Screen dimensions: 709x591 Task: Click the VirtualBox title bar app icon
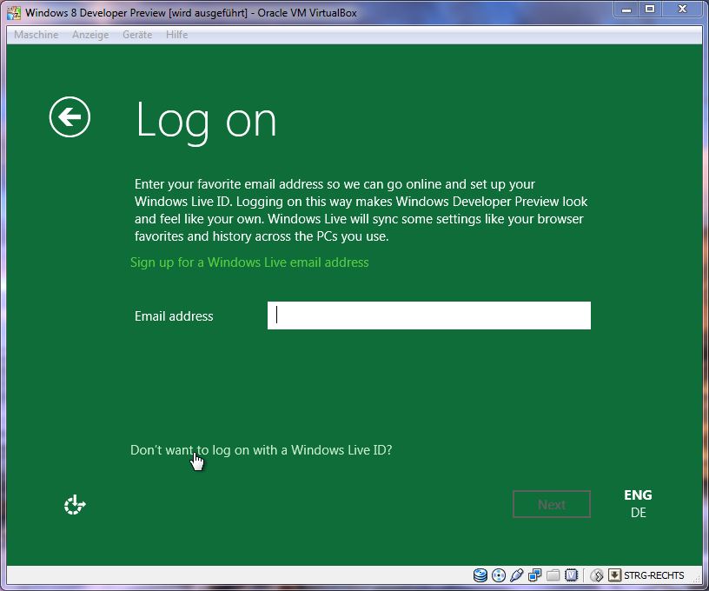click(14, 13)
